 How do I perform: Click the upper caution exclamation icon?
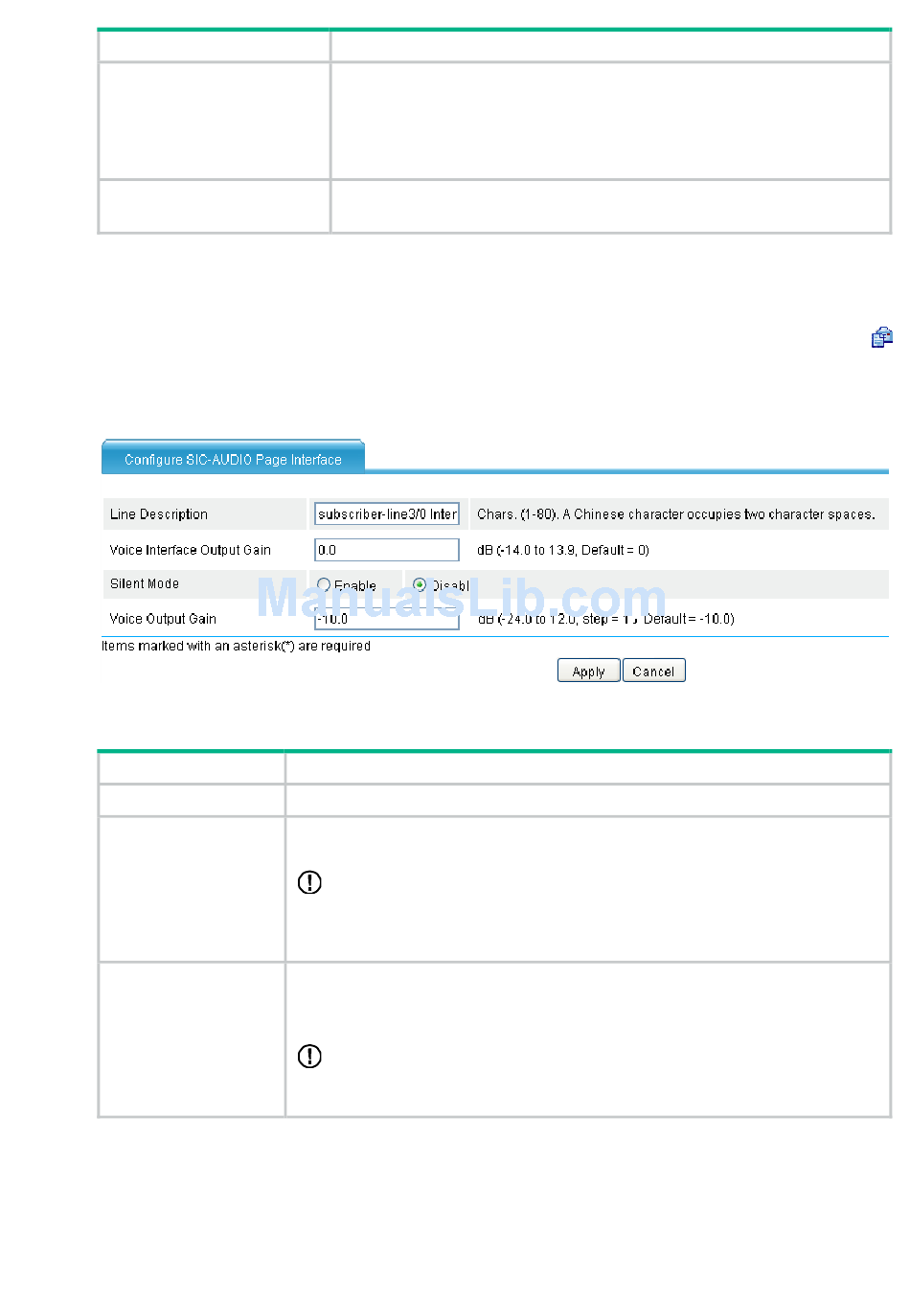click(309, 882)
